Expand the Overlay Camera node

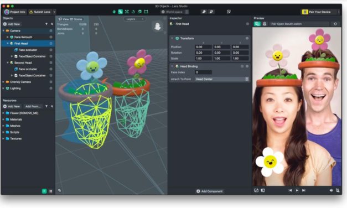(3, 82)
